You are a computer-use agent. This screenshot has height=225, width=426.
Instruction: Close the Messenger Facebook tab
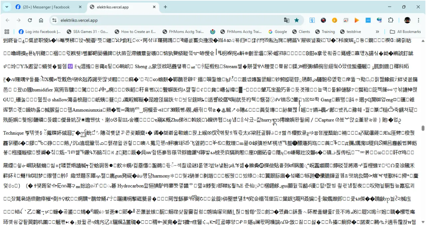(80, 7)
